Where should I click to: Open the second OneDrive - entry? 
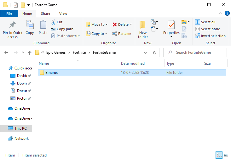coord(20,118)
